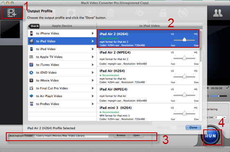Go Back to the previous category
The image size is (230, 152).
[x=34, y=26]
